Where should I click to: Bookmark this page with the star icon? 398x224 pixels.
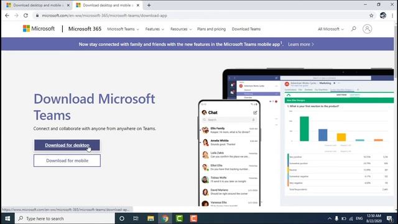coord(371,16)
